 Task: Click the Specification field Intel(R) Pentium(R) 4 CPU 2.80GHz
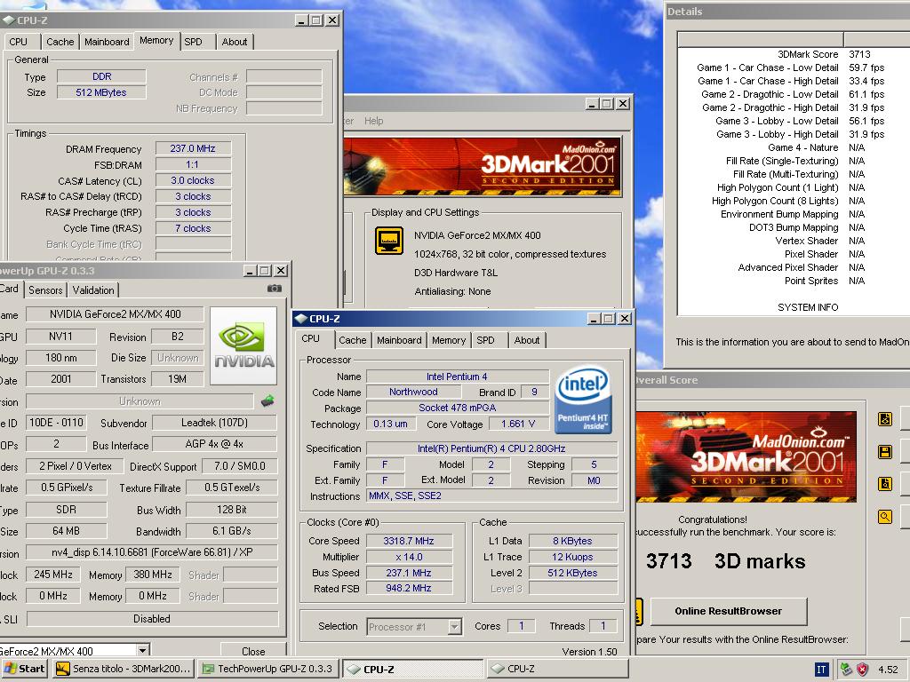pos(491,448)
